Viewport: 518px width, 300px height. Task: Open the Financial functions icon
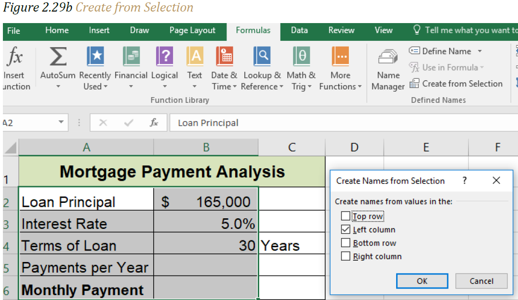coord(131,56)
